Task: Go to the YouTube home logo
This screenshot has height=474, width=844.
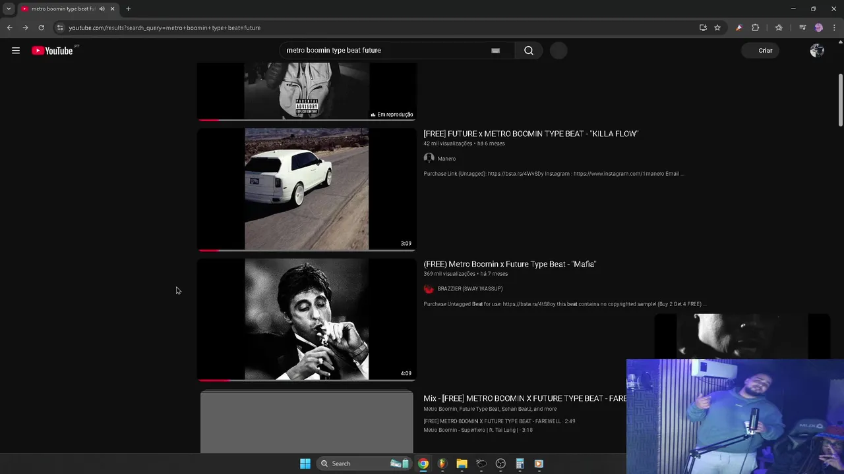Action: pos(53,51)
